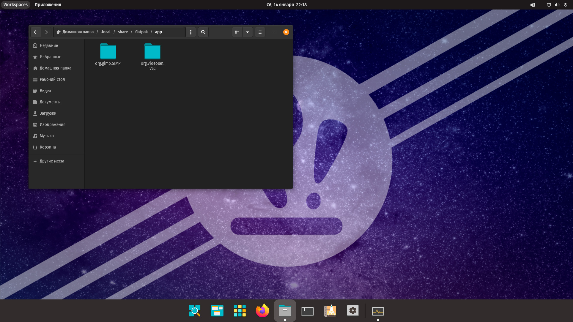Open Корзина trash in sidebar
The width and height of the screenshot is (573, 322).
point(48,147)
